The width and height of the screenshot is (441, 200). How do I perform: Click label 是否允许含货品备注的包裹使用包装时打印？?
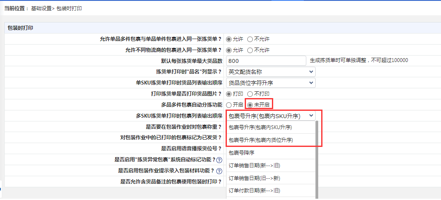(x=171, y=182)
